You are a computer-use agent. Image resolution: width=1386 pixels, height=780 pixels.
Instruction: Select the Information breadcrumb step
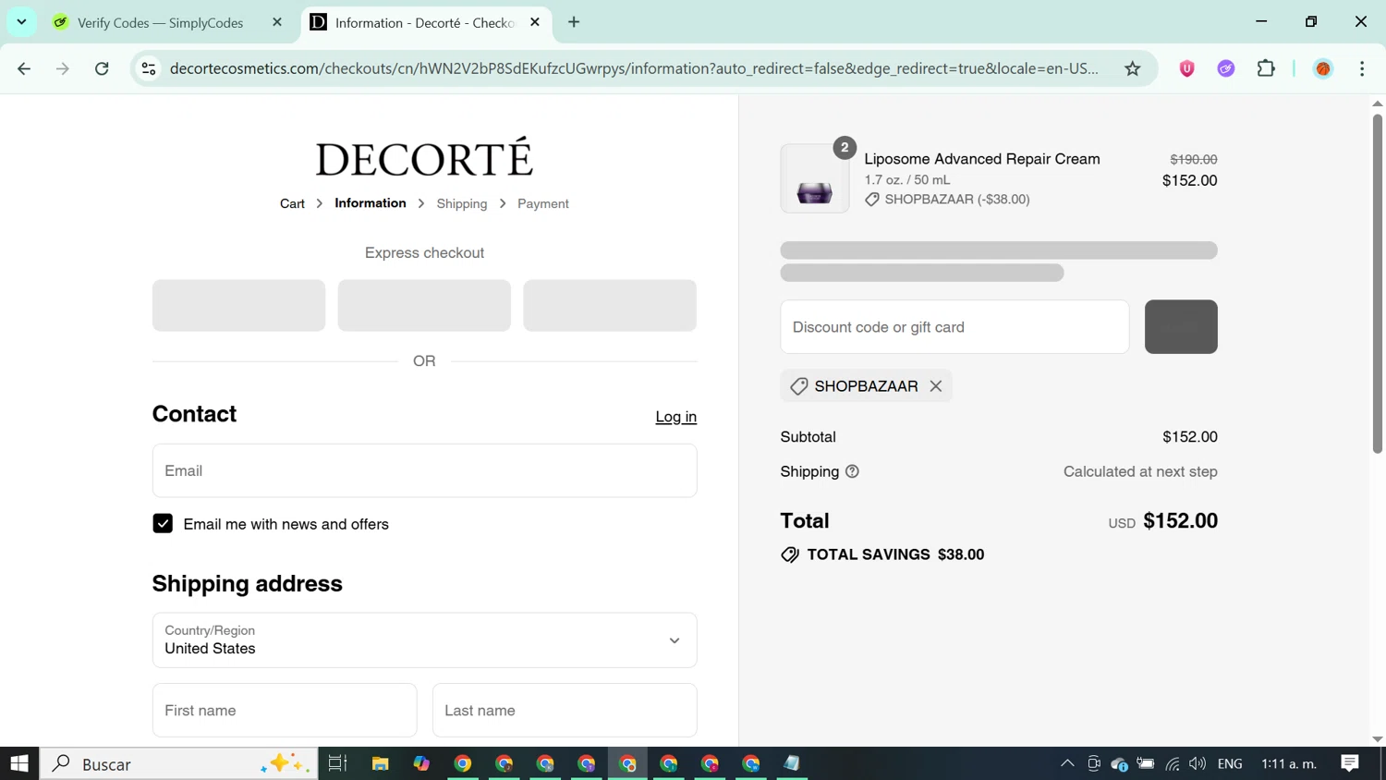[x=370, y=203]
